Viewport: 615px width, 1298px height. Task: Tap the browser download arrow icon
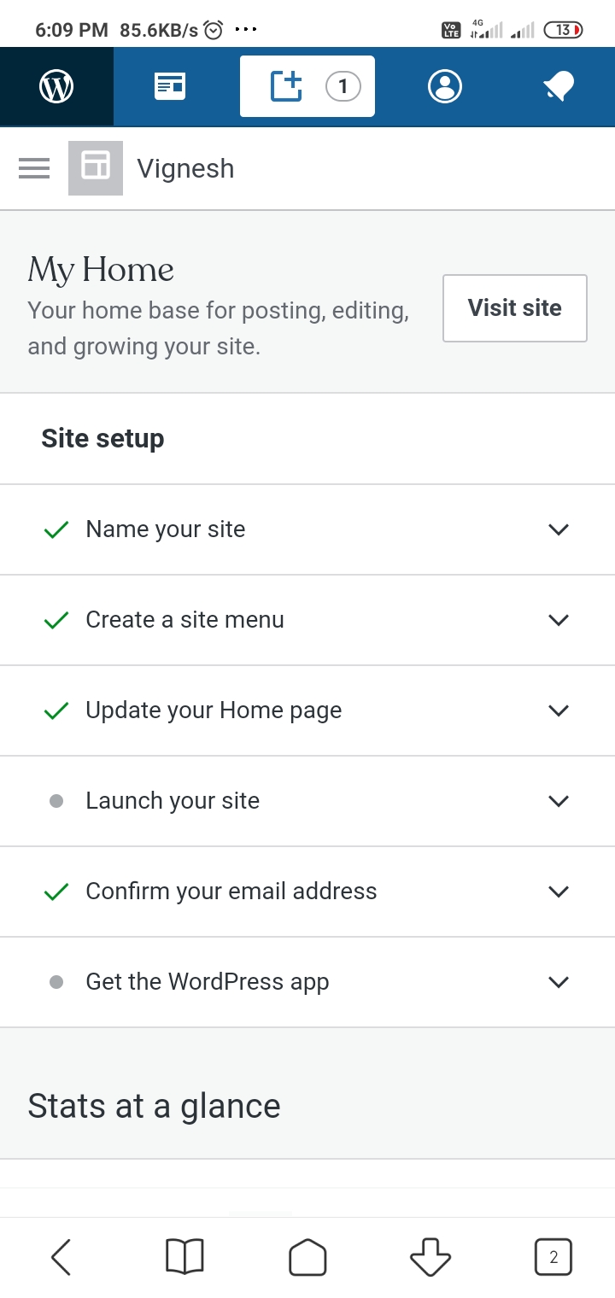pyautogui.click(x=430, y=1256)
